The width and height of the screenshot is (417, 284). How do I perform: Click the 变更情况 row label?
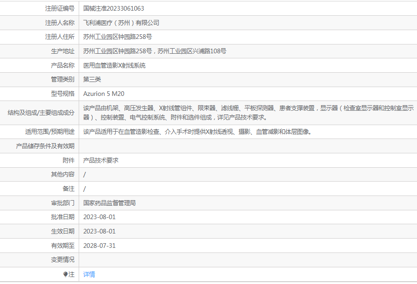pos(63,260)
